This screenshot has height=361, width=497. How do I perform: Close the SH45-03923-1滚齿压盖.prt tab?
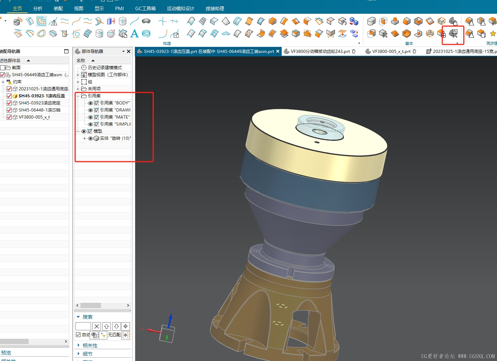point(278,52)
